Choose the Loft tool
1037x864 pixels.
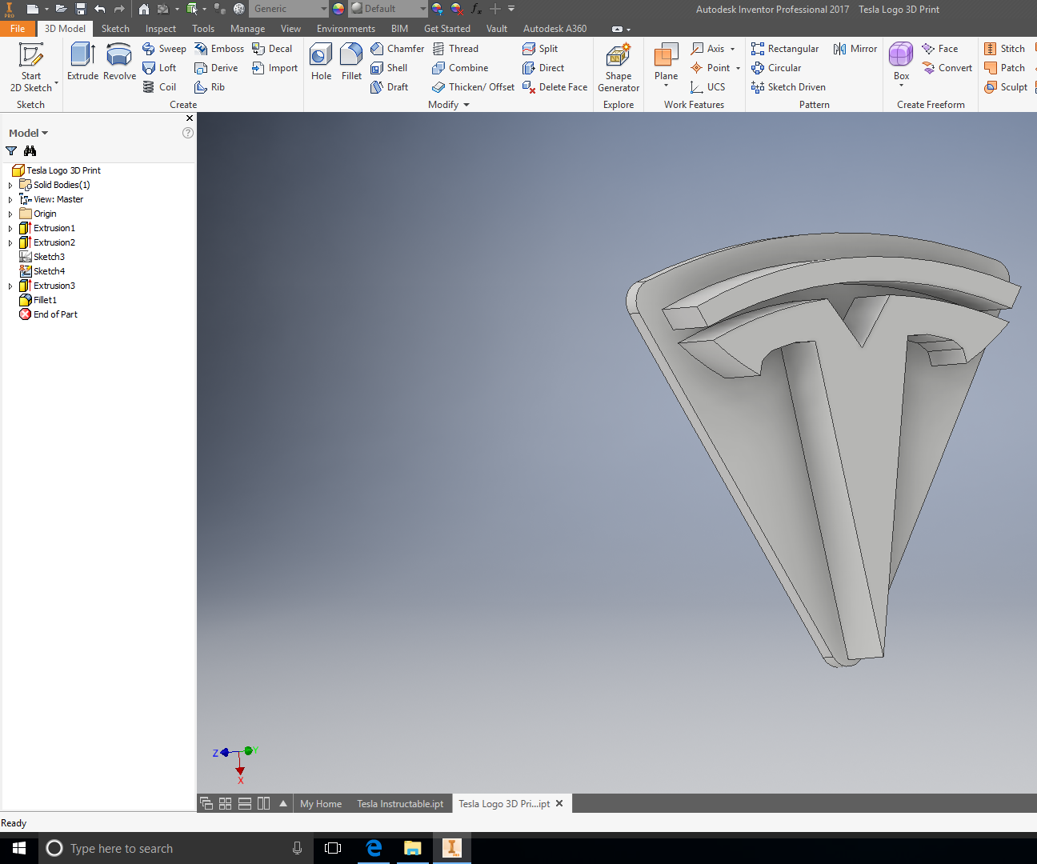[159, 68]
